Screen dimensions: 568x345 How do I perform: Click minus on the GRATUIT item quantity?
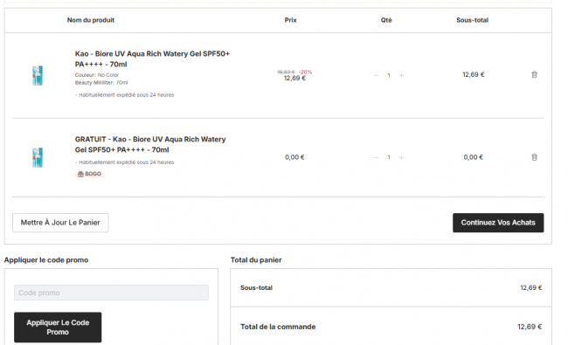pos(376,157)
